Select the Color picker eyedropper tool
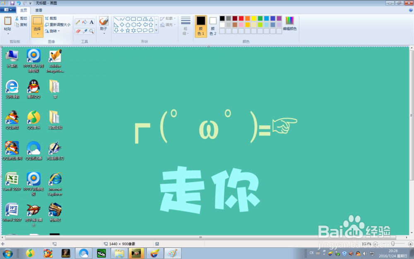This screenshot has height=259, width=414. pyautogui.click(x=85, y=31)
